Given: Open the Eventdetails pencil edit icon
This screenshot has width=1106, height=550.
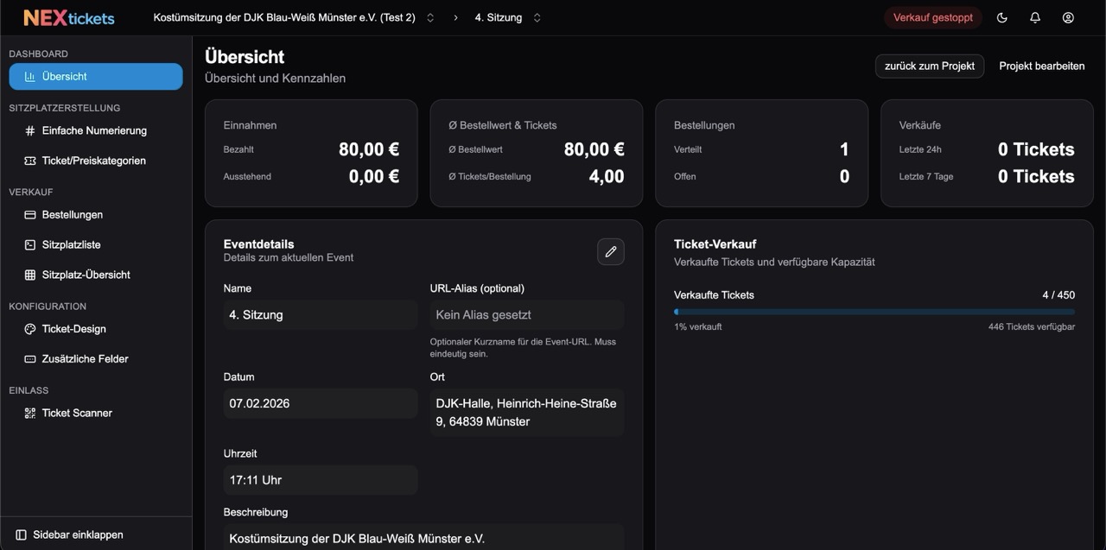Looking at the screenshot, I should click(x=611, y=251).
